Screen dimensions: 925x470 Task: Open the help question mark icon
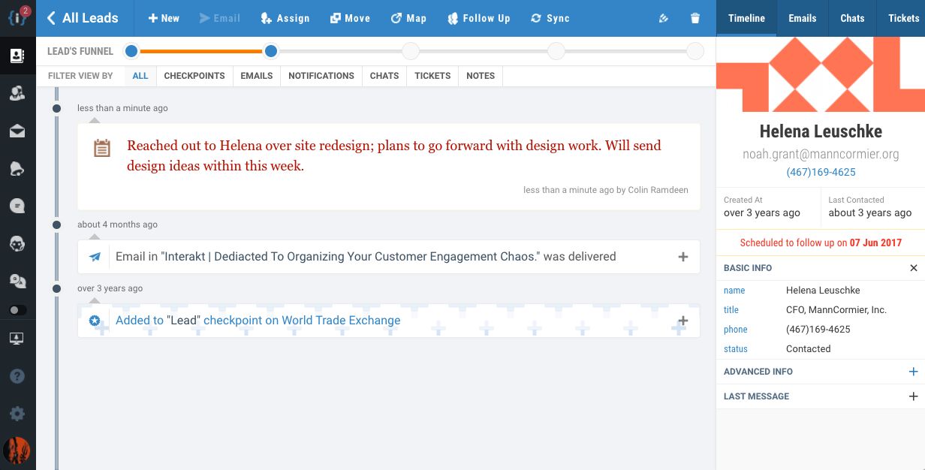point(17,377)
